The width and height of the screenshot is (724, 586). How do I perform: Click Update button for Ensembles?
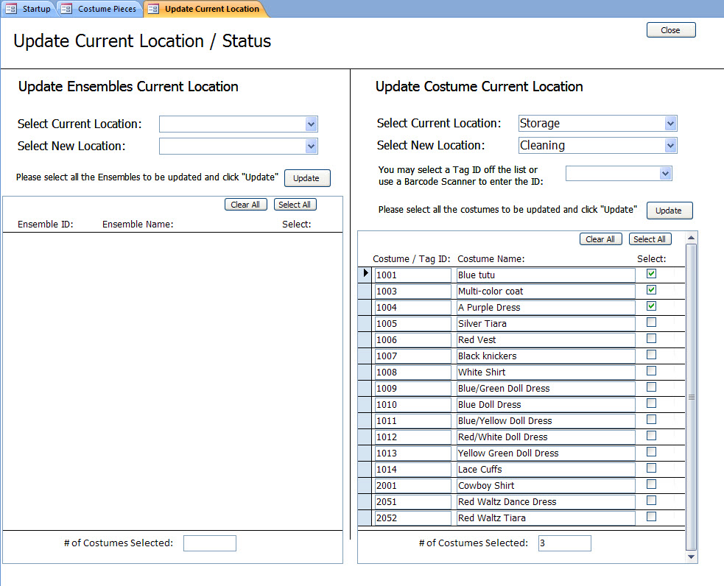(306, 178)
